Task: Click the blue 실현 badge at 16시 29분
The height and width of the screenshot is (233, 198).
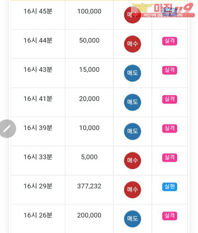Action: pos(170,187)
